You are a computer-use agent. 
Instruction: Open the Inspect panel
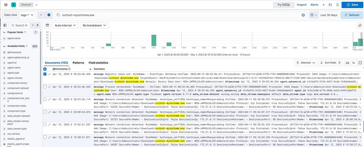click(x=301, y=5)
